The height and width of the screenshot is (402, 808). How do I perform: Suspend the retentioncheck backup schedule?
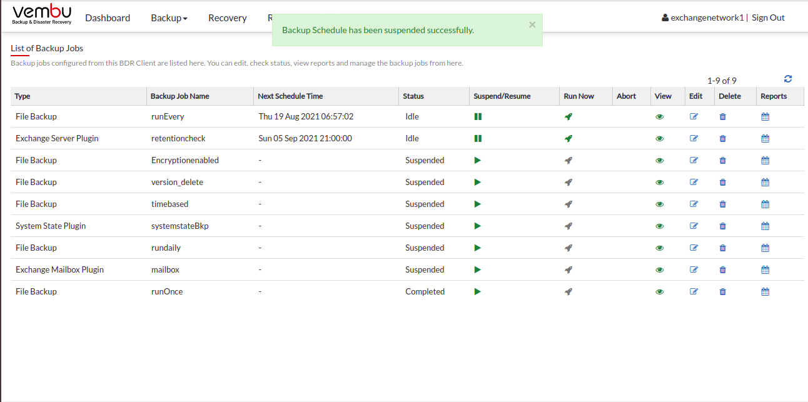[x=478, y=138]
